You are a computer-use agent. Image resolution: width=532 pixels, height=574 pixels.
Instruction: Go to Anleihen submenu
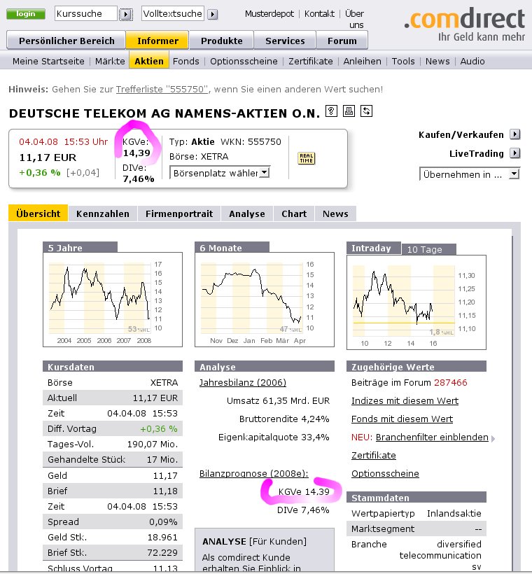[362, 61]
